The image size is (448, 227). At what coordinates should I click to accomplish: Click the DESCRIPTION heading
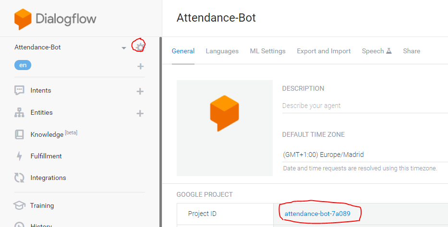pyautogui.click(x=303, y=88)
